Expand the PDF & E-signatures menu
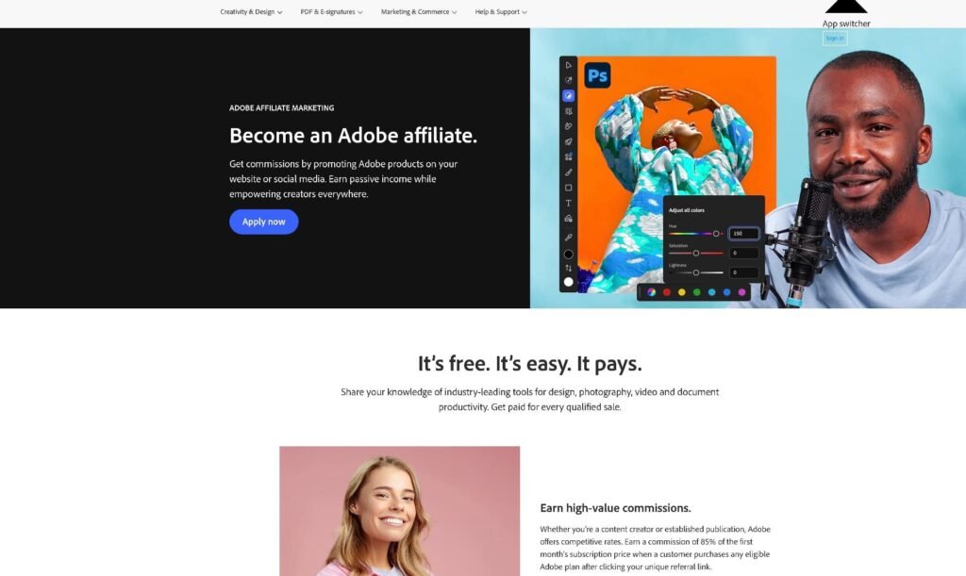 pyautogui.click(x=331, y=11)
